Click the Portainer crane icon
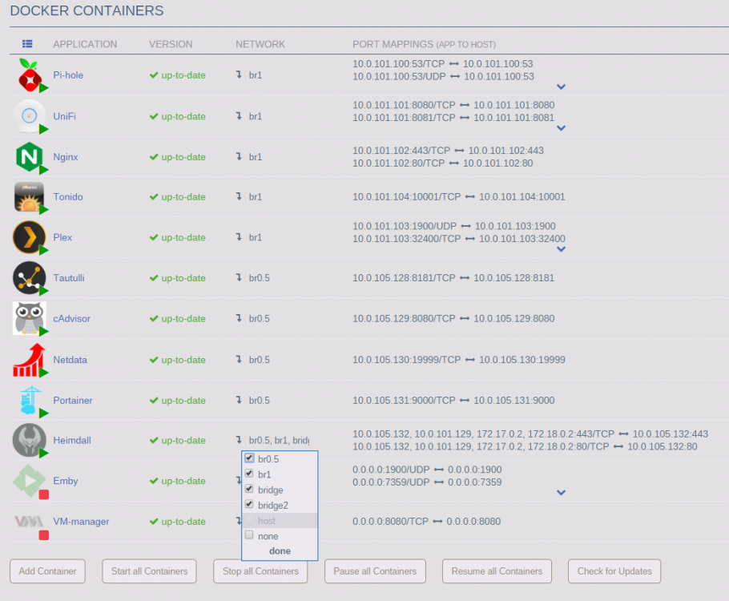 coord(30,401)
